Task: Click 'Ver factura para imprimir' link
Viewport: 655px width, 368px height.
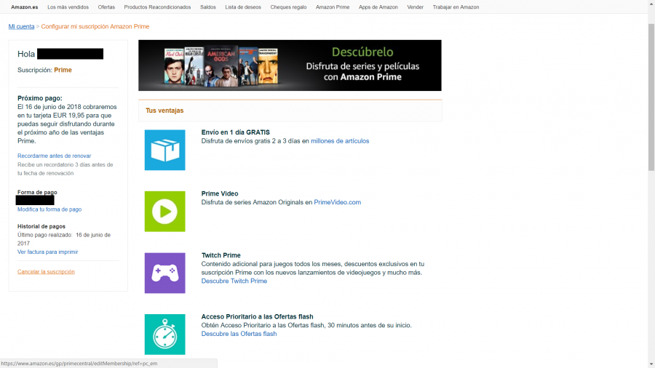Action: [x=47, y=252]
